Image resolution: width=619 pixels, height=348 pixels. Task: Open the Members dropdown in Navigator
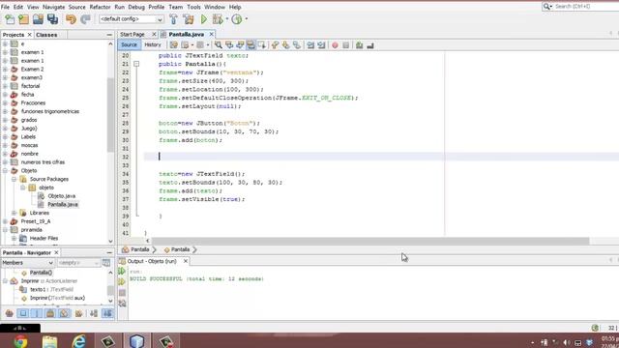(27, 263)
